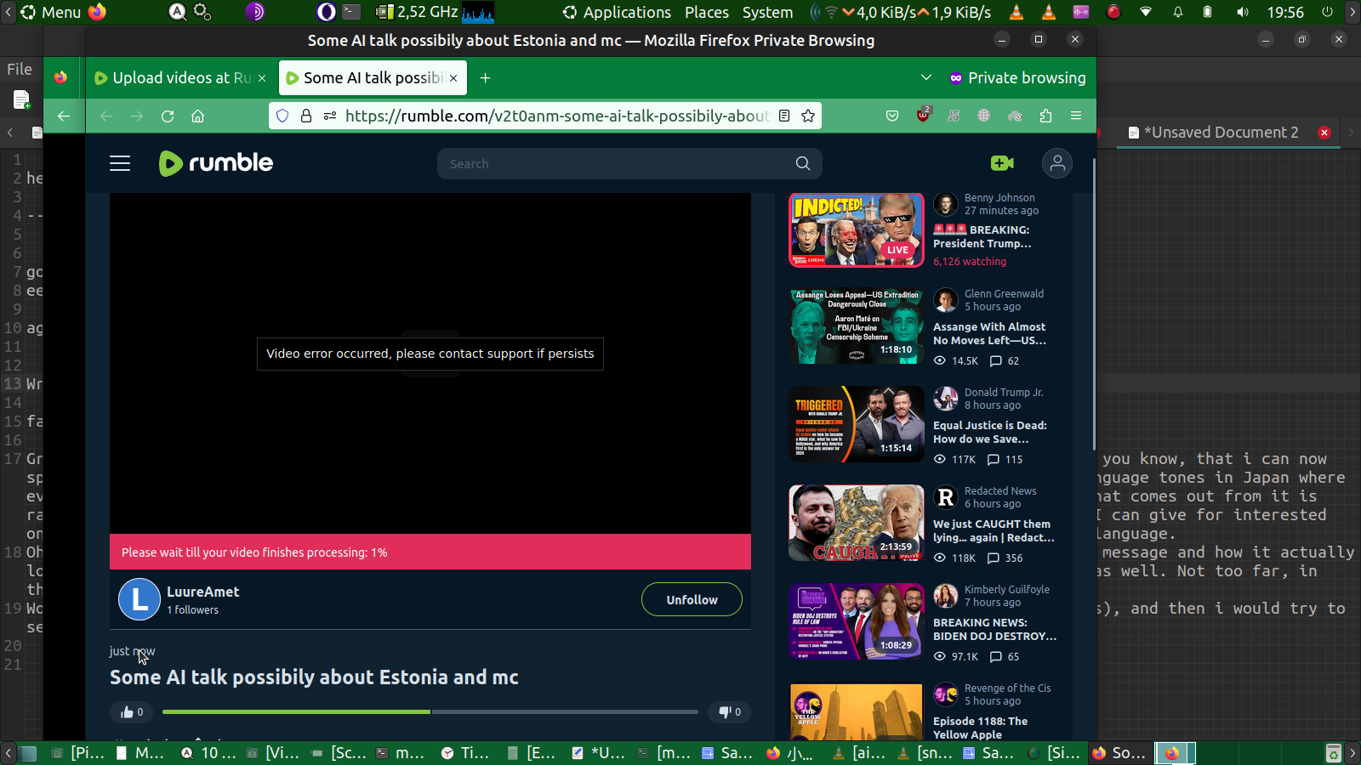
Task: Open the Firefox extensions puzzle icon
Action: tap(1046, 116)
